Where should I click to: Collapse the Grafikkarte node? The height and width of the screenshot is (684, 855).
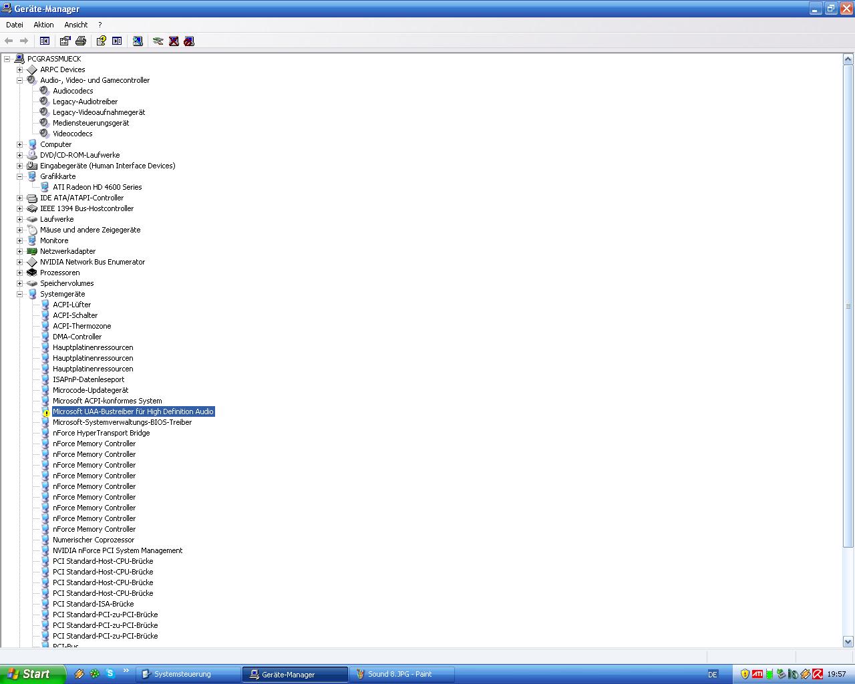point(19,176)
